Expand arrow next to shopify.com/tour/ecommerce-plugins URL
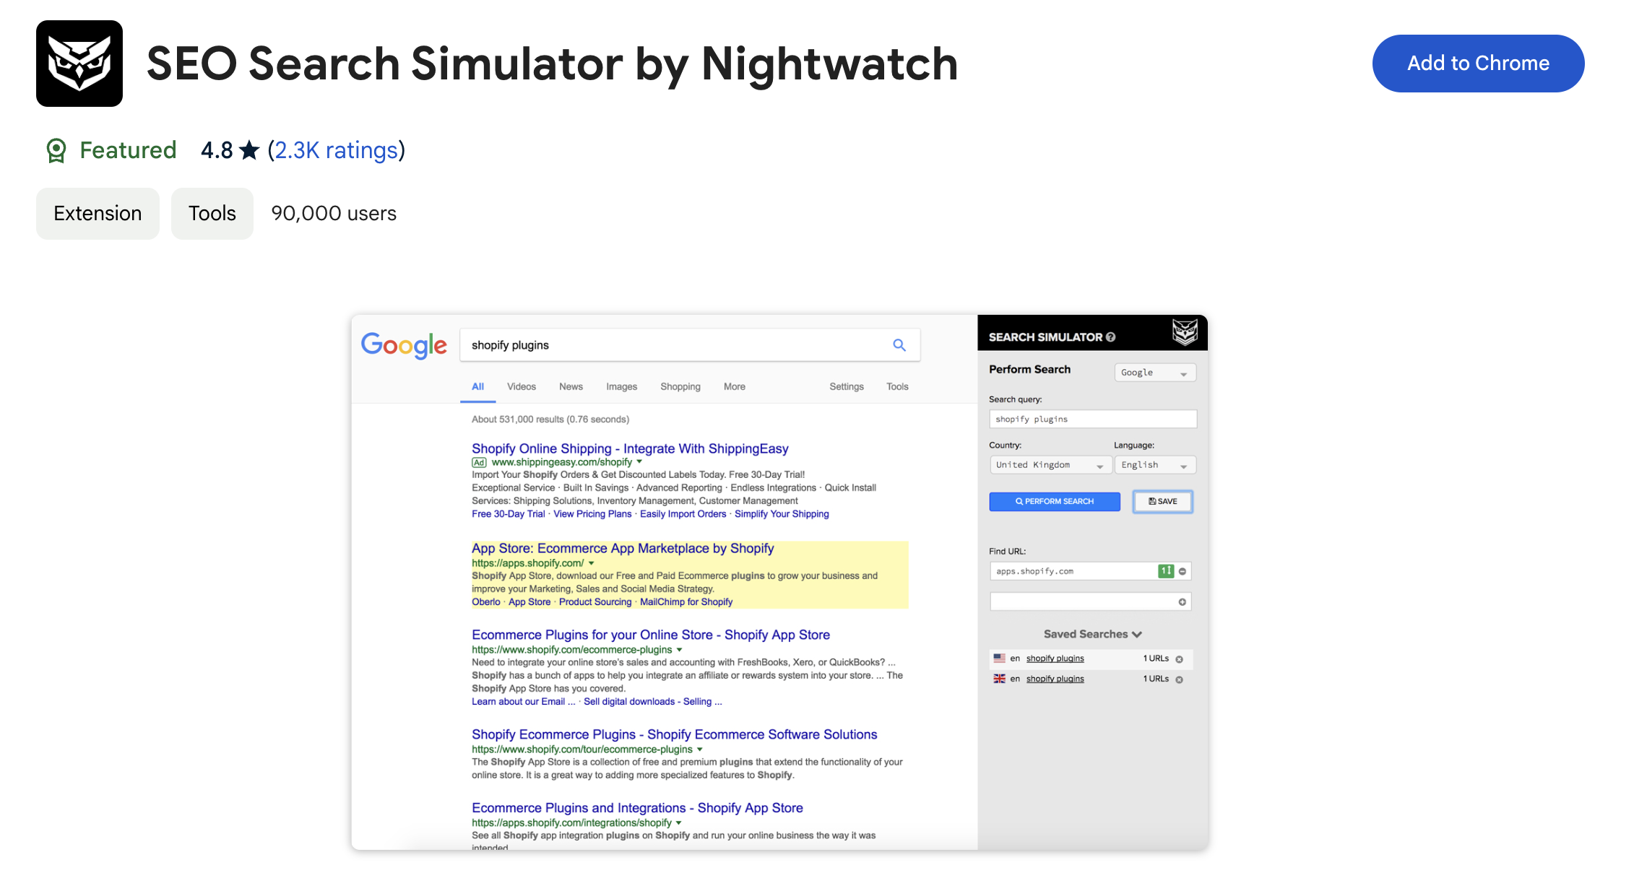Screen dimensions: 1647x891 [700, 749]
